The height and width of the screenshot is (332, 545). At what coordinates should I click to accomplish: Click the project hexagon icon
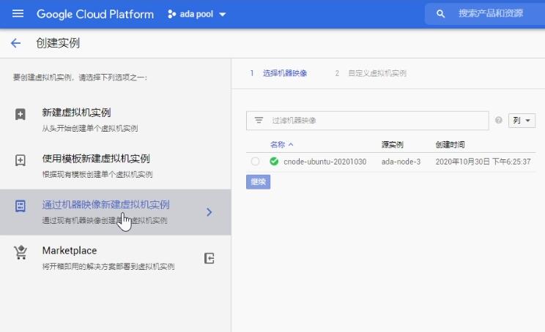click(171, 14)
